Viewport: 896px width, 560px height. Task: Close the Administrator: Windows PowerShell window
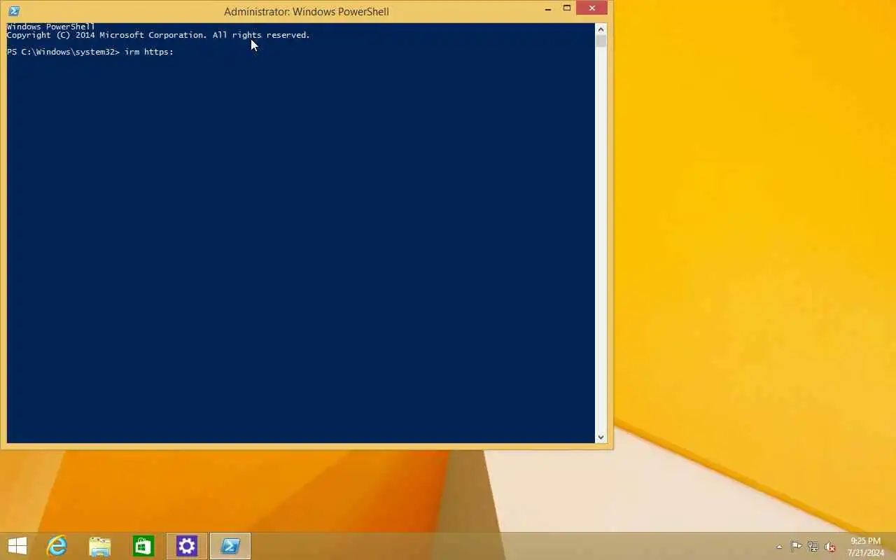click(x=592, y=8)
